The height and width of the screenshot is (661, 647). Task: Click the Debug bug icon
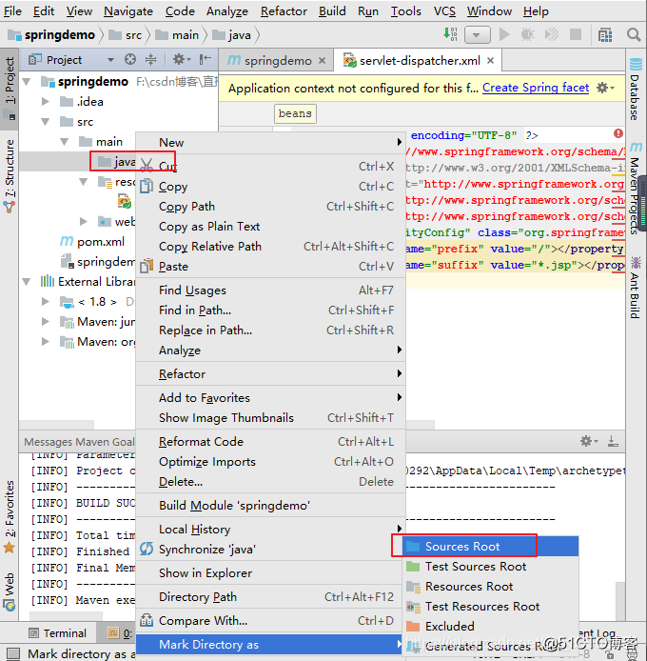point(528,34)
